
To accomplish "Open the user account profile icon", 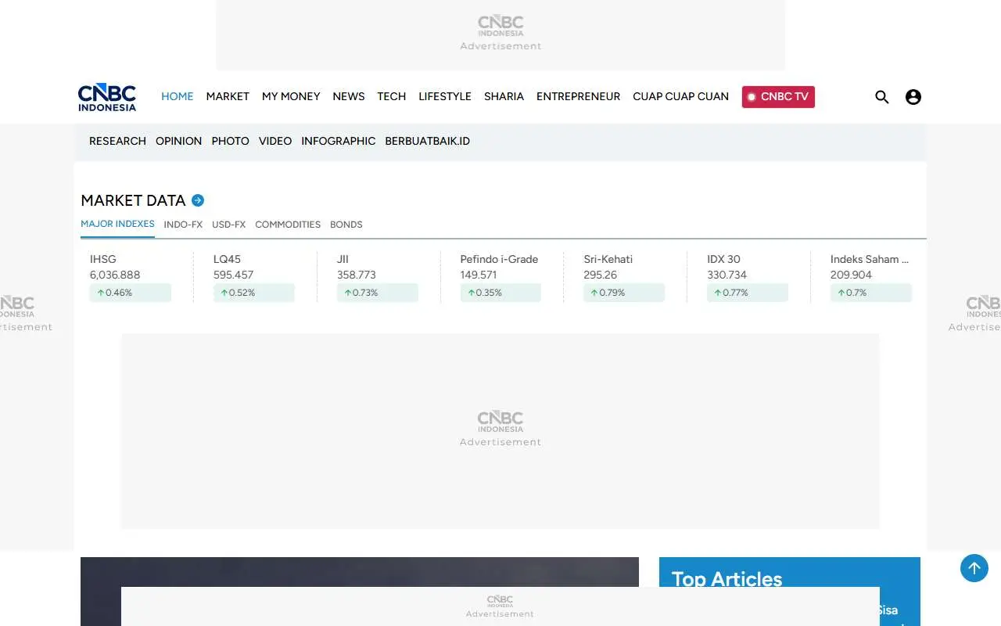I will coord(913,97).
